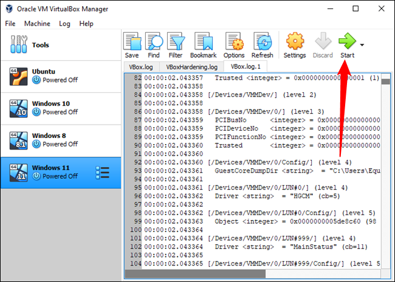Screen dimensions: 395x282
Task: Refresh the log contents
Action: [x=263, y=41]
